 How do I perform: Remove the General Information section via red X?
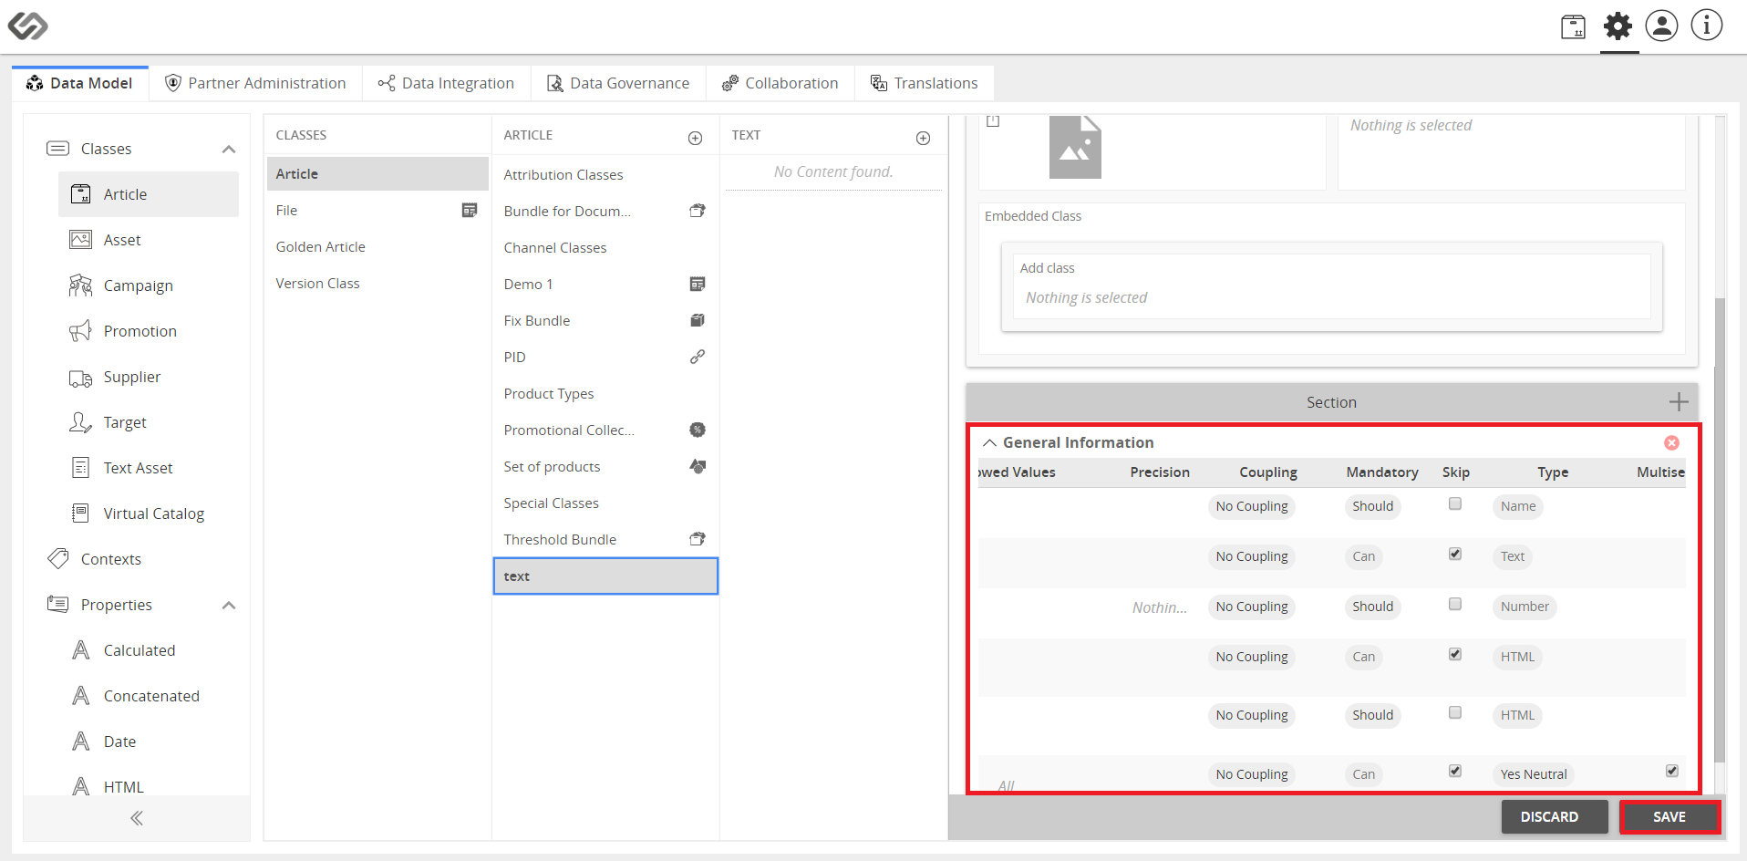point(1671,442)
